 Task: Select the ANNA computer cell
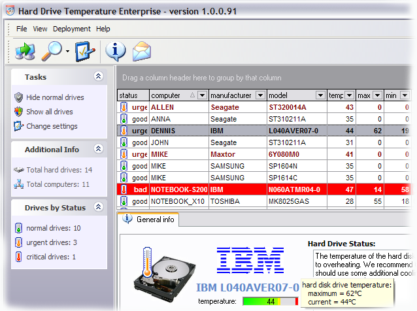179,119
